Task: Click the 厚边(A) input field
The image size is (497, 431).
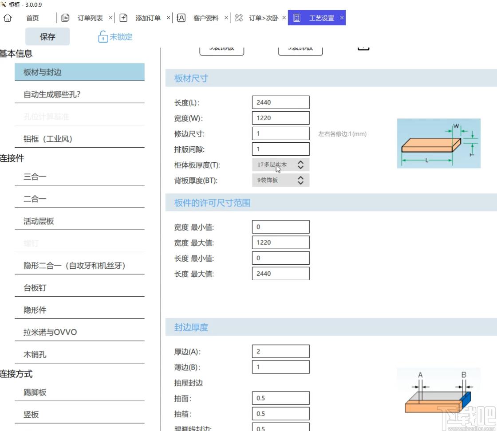Action: [280, 351]
